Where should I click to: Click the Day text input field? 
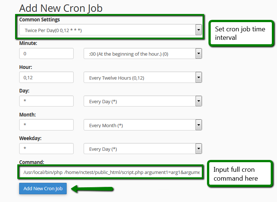click(46, 101)
